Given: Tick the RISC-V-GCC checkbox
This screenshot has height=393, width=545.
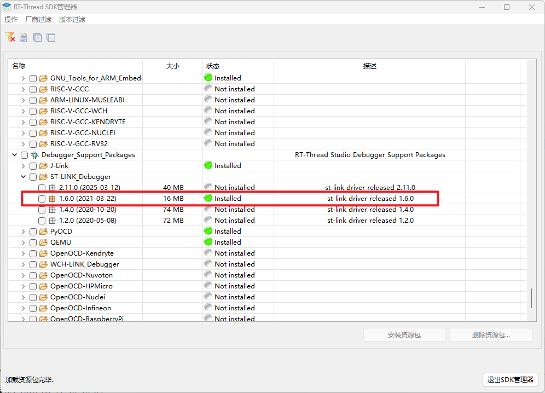Looking at the screenshot, I should [33, 89].
